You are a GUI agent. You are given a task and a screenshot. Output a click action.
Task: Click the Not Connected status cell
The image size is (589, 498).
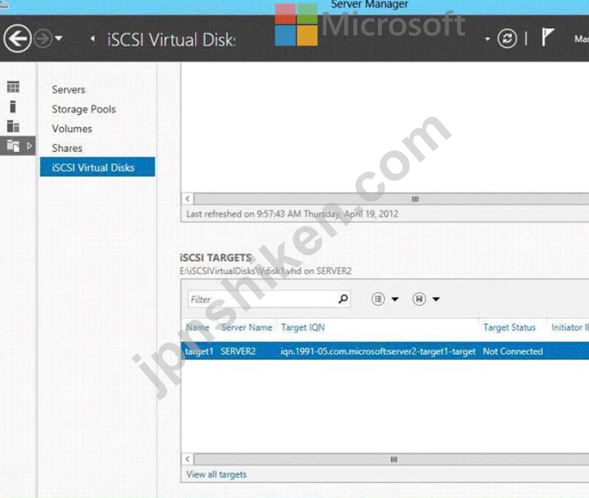(x=513, y=351)
